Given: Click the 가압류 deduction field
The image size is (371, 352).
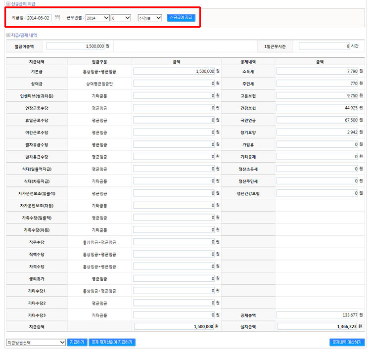Looking at the screenshot, I should tap(317, 144).
